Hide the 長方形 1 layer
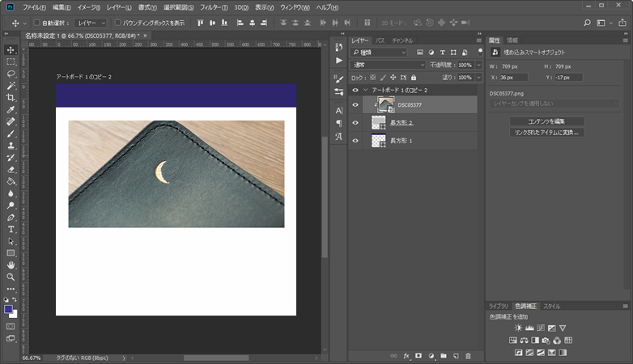The height and width of the screenshot is (364, 633). (x=355, y=141)
